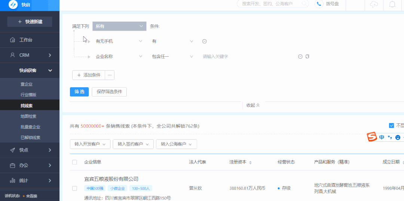Remove the 有无手机 condition with the minus icon
The width and height of the screenshot is (404, 201).
204,41
